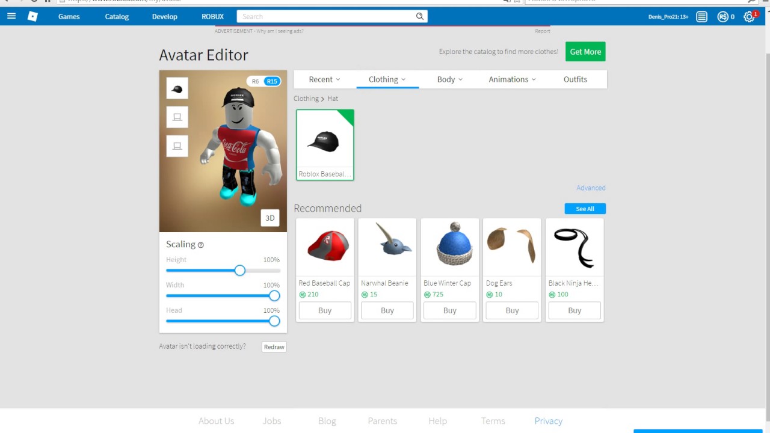Click the Height slider handle
This screenshot has height=433, width=770.
tap(240, 271)
